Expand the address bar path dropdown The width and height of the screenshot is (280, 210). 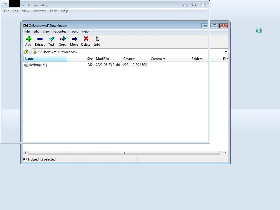(x=226, y=52)
